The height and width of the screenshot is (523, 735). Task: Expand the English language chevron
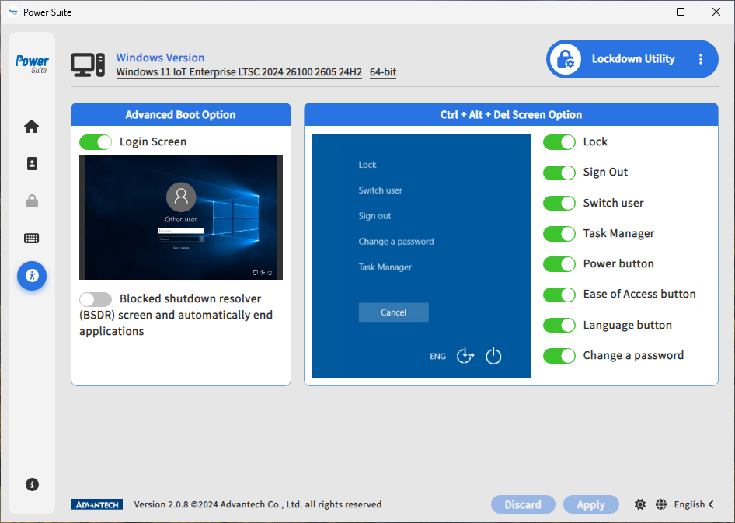pos(711,504)
